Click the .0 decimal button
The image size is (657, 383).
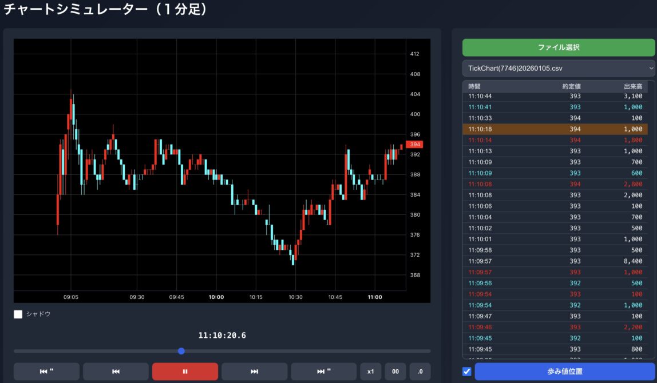[420, 372]
